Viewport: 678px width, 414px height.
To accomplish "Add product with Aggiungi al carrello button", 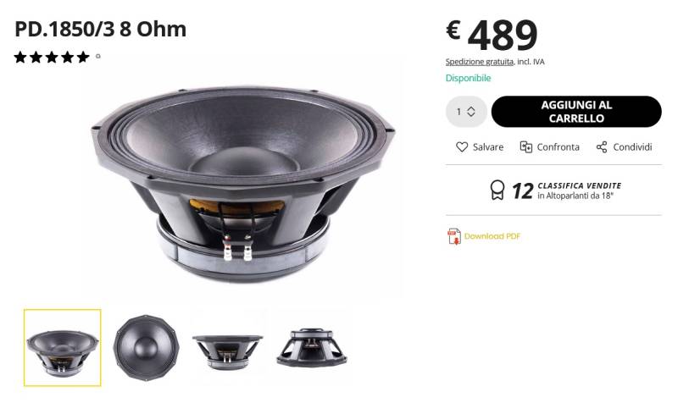I will (x=576, y=112).
